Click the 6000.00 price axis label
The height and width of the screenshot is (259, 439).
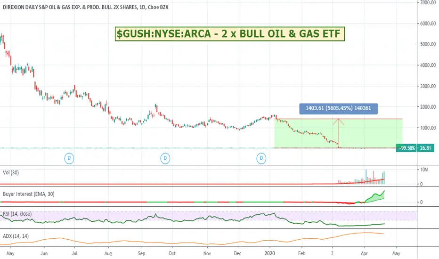[x=428, y=24]
